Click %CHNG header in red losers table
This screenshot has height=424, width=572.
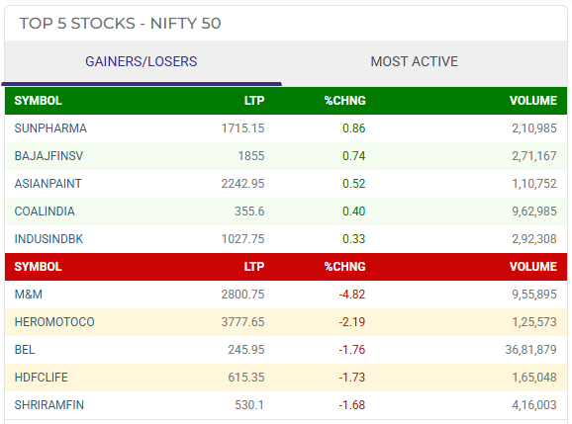(x=344, y=267)
